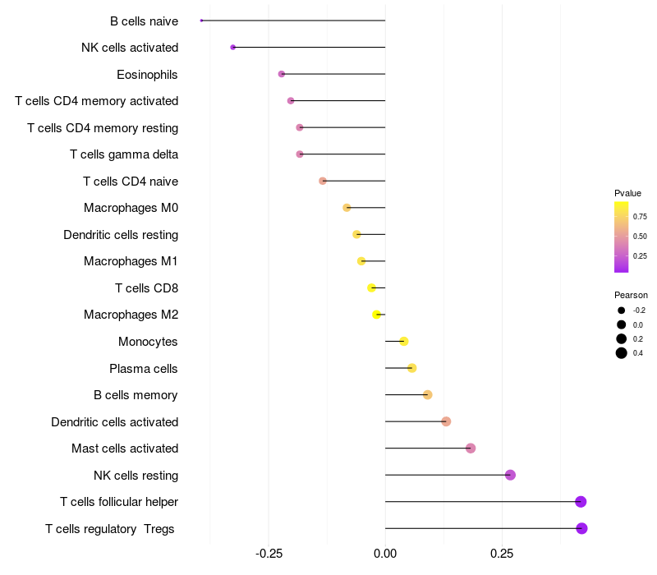Click the Dendritic cells activated dot

tap(446, 421)
